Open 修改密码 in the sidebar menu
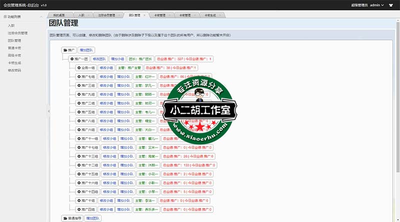 tap(14, 70)
